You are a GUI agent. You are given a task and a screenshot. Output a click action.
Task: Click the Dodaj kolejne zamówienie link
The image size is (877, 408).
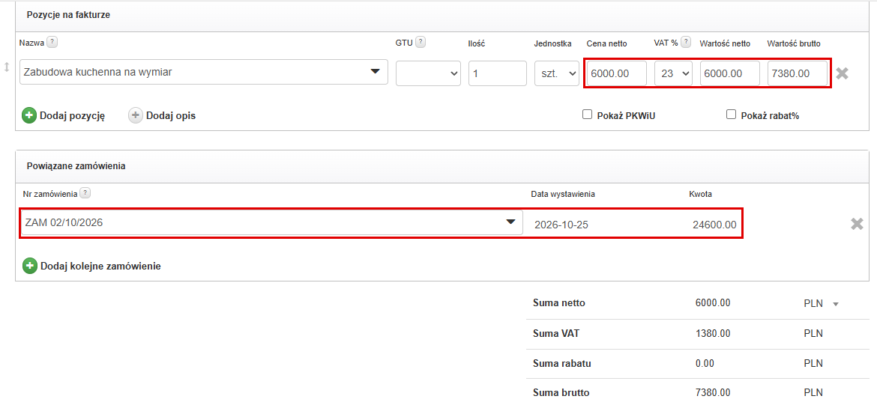coord(100,267)
